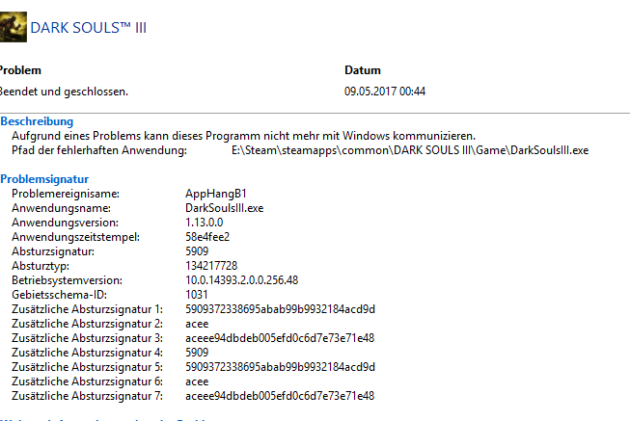
Task: Click the date 09.05.2017 00:44
Action: tap(385, 92)
